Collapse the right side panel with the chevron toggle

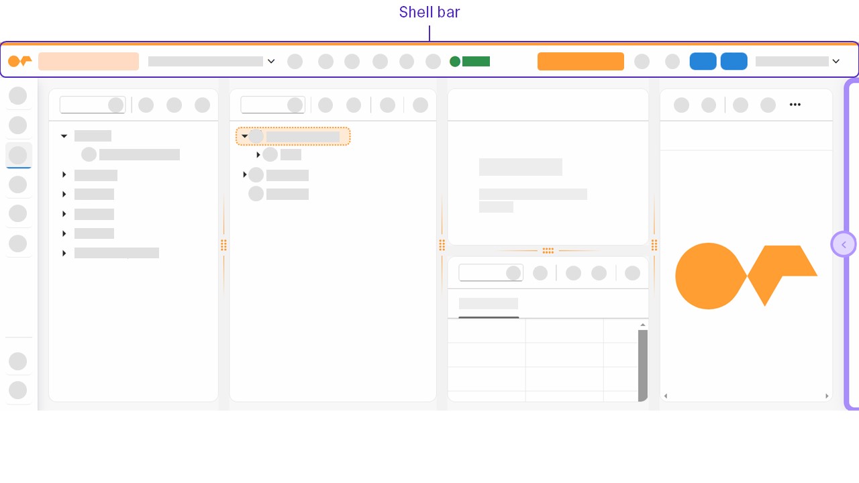(844, 244)
